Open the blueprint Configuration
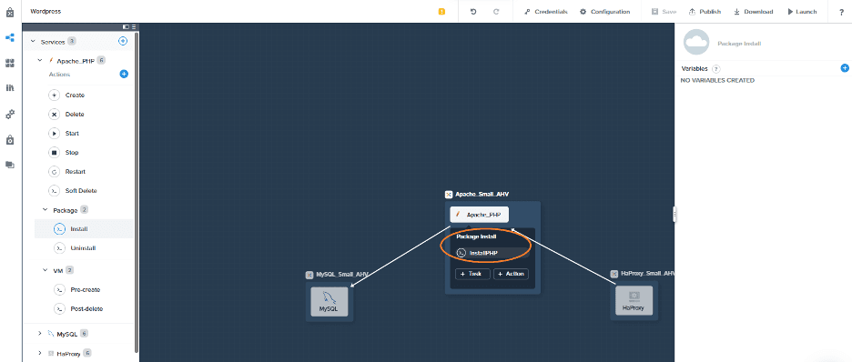852x362 pixels. [604, 12]
